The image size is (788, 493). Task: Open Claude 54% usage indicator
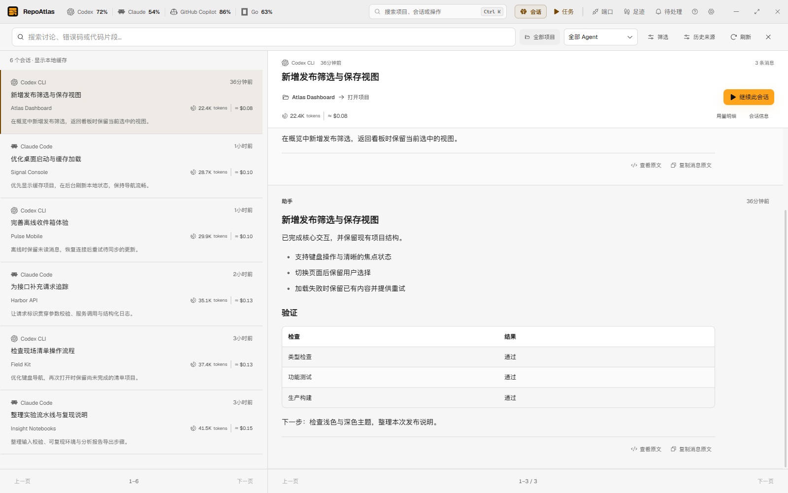tap(138, 12)
